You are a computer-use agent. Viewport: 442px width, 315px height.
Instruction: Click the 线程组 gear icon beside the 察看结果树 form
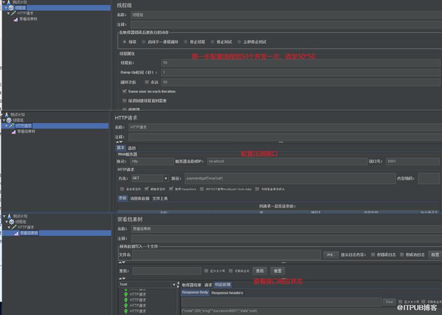(x=11, y=222)
